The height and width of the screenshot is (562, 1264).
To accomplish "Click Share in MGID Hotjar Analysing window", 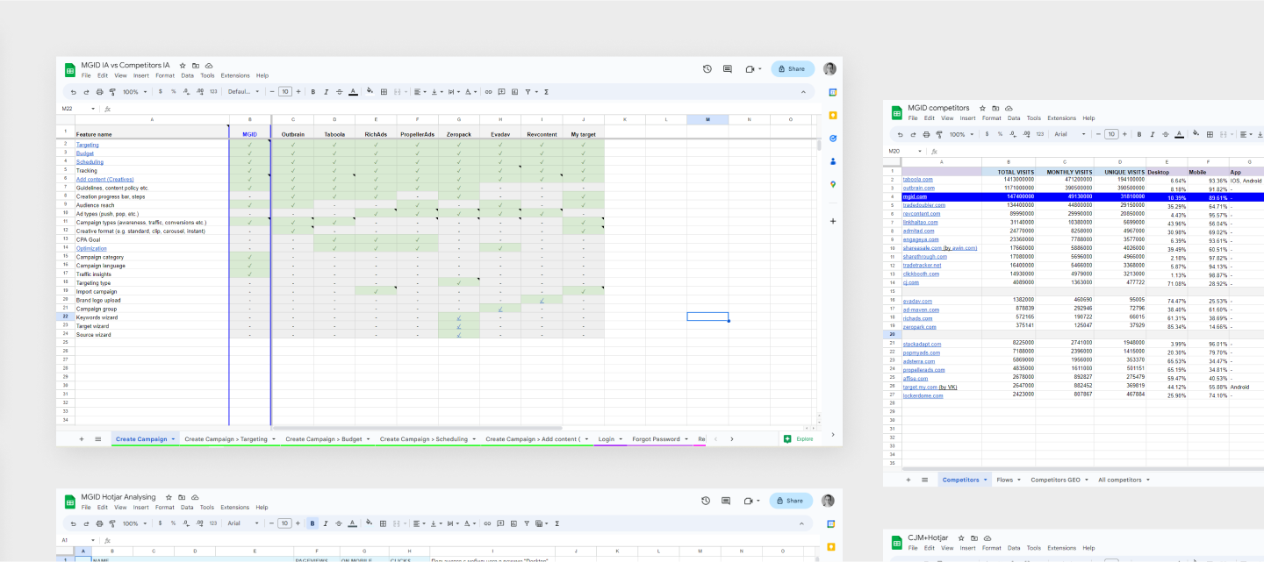I will [x=791, y=501].
